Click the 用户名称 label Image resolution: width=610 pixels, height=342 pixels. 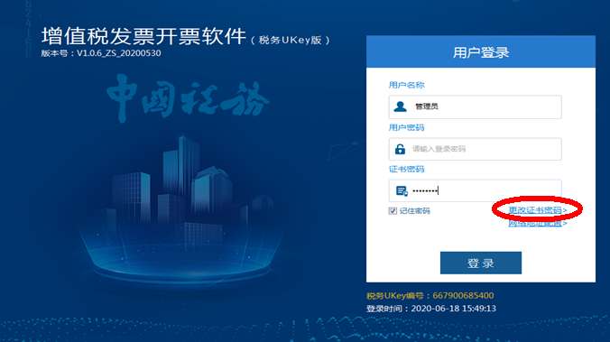[x=407, y=85]
